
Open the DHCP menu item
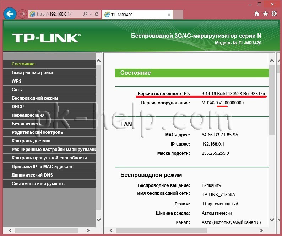click(49, 107)
